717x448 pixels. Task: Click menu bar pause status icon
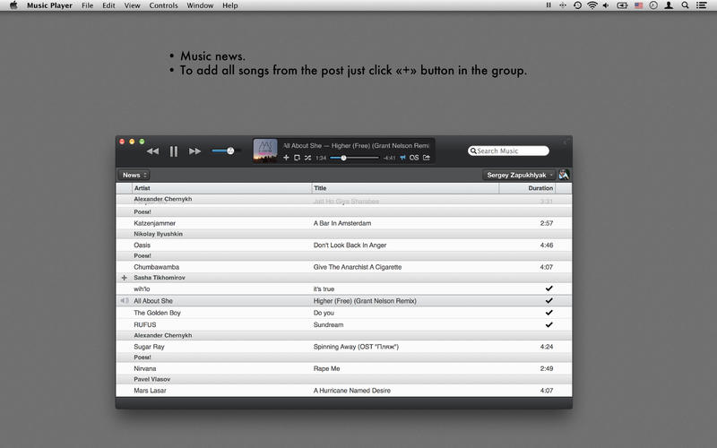[549, 5]
